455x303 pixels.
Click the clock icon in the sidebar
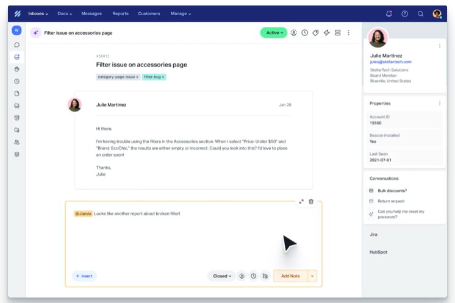(x=17, y=81)
